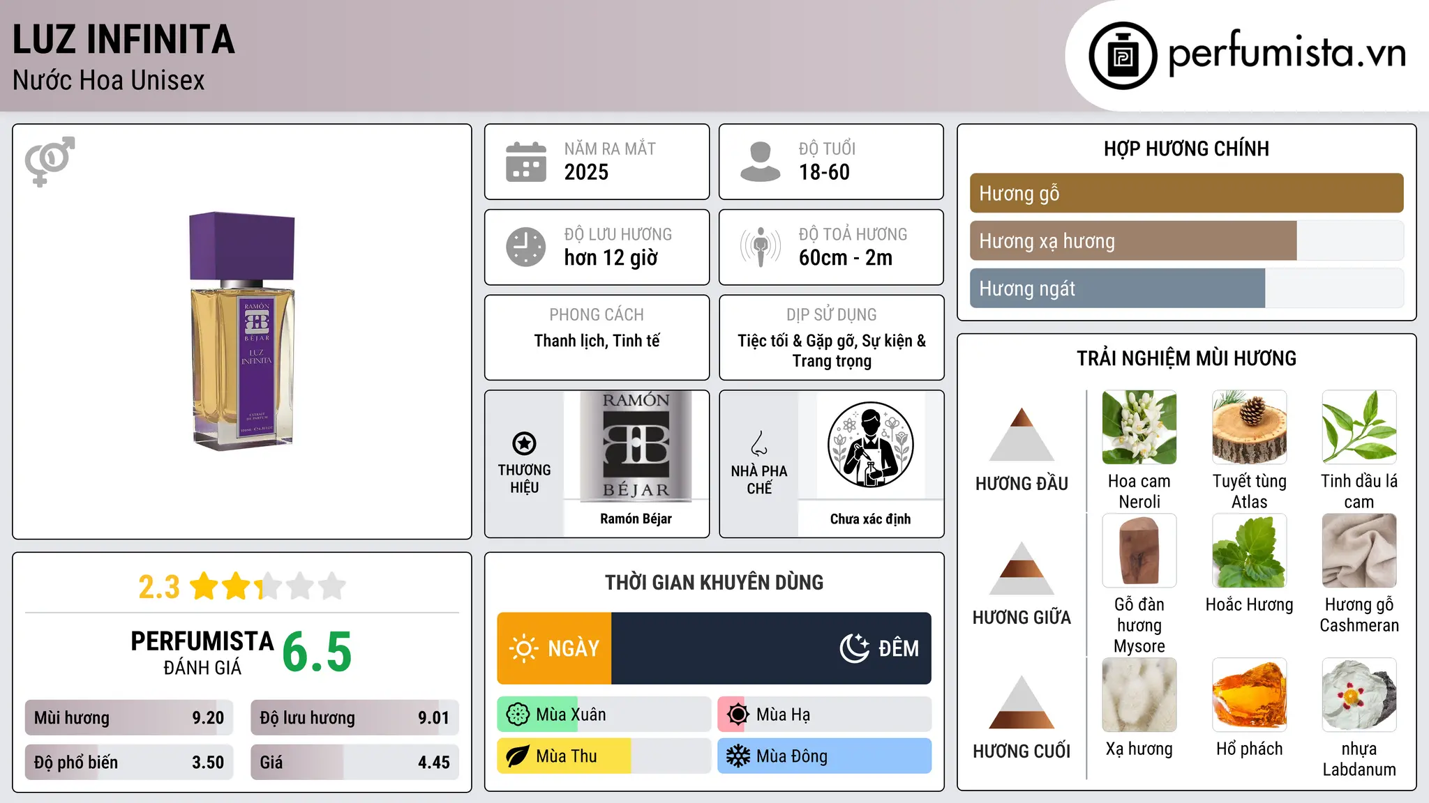Viewport: 1429px width, 803px height.
Task: Click the pyramid icon above Hương cuối
Action: coord(1022,702)
